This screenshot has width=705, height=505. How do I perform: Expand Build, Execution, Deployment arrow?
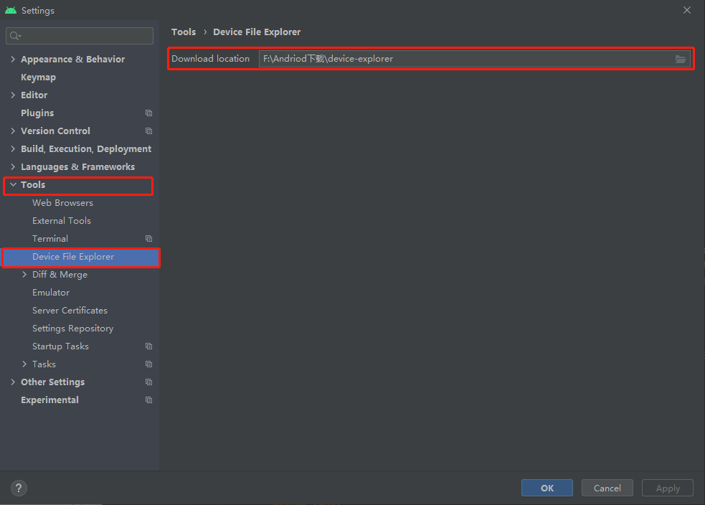point(13,149)
